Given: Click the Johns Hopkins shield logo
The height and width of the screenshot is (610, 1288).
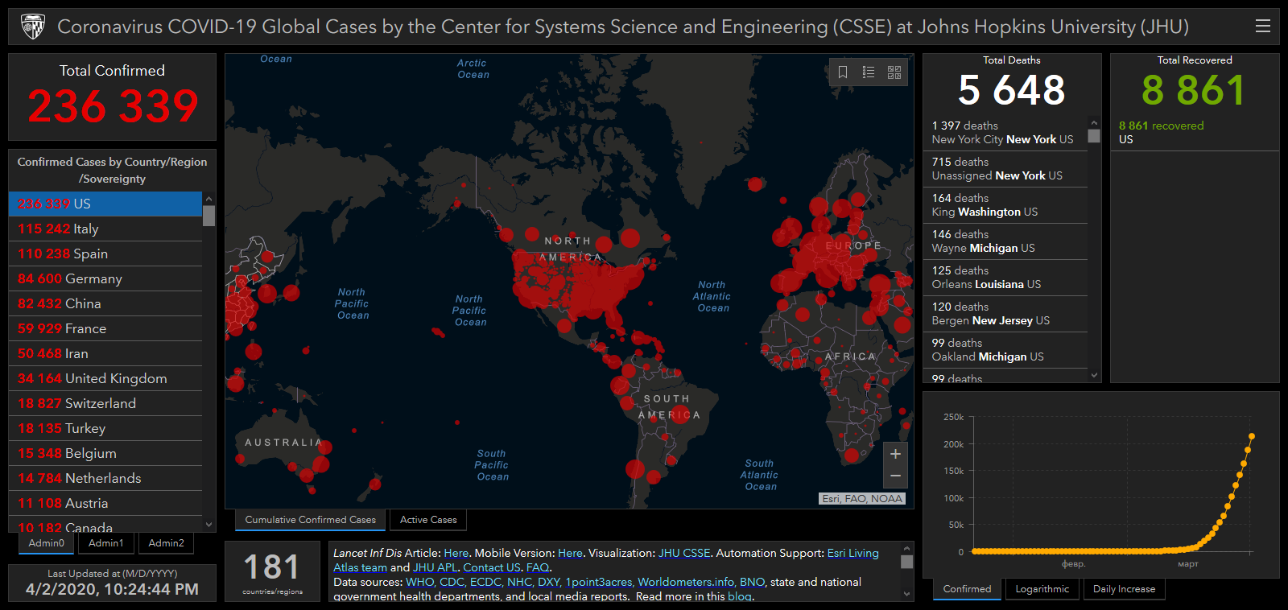Looking at the screenshot, I should pos(32,27).
